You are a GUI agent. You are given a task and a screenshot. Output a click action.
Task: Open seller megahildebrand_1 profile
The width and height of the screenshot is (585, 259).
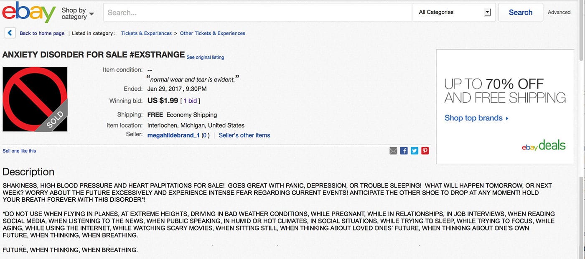[173, 135]
